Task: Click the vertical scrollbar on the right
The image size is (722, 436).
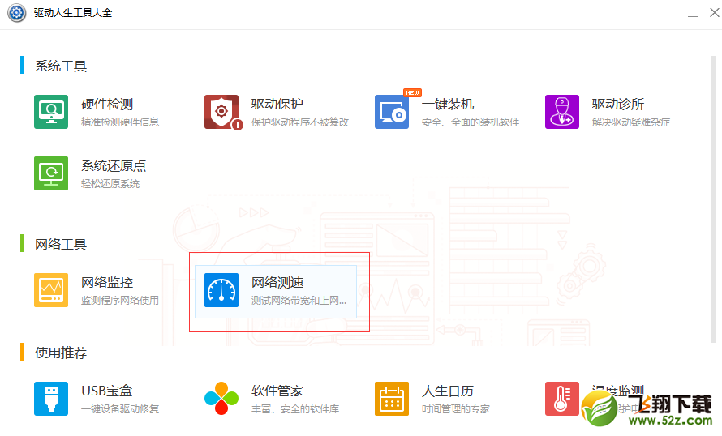Action: tap(713, 199)
